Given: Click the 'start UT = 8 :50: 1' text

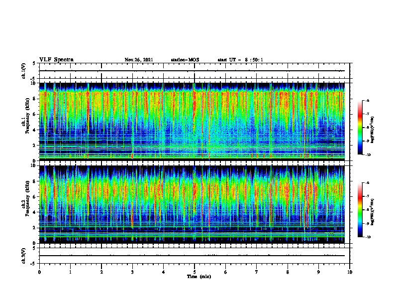Looking at the screenshot, I should coord(240,60).
